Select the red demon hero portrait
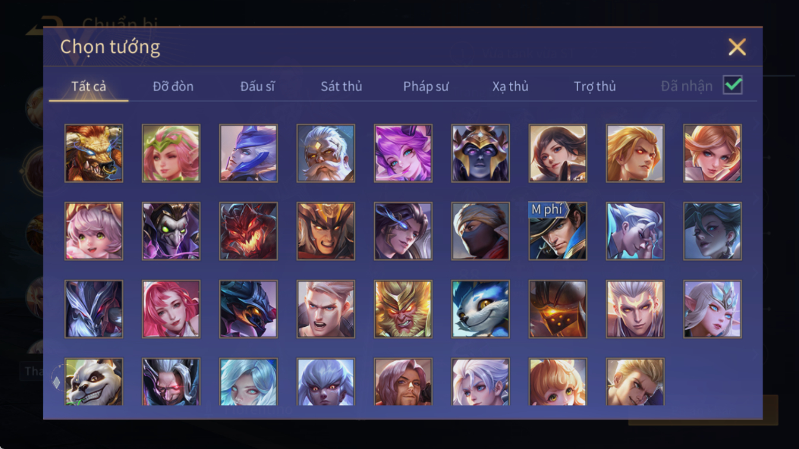 248,231
